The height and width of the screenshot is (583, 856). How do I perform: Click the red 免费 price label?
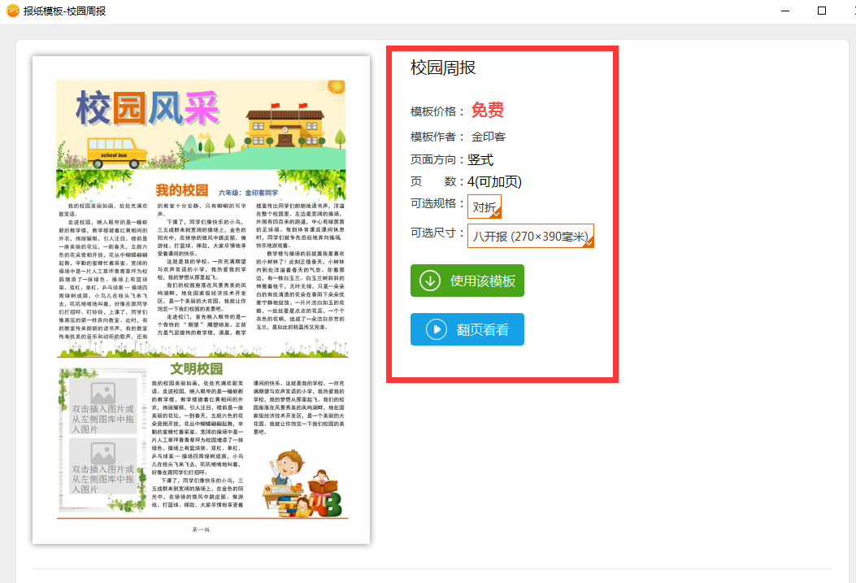[x=487, y=111]
